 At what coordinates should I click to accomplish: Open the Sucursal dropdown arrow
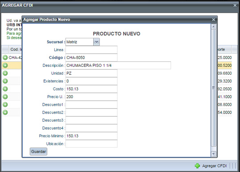coord(96,42)
